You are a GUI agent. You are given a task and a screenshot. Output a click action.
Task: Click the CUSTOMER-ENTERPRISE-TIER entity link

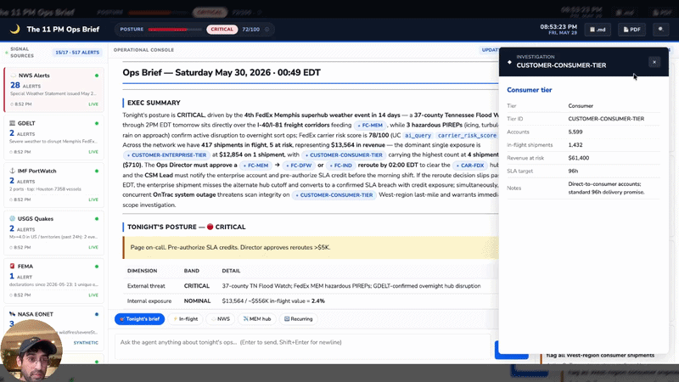[166, 155]
